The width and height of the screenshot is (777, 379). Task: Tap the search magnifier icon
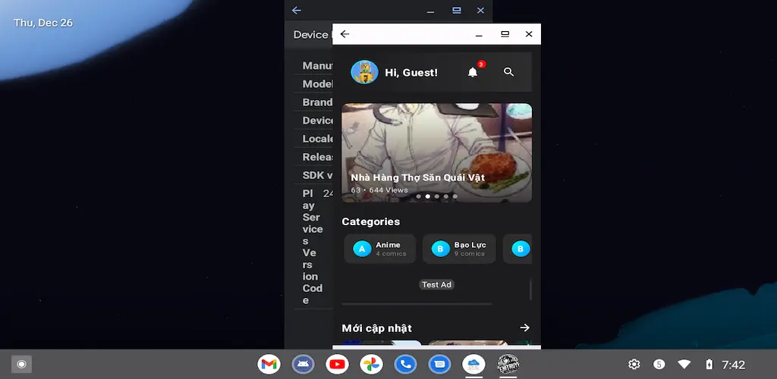pyautogui.click(x=508, y=72)
